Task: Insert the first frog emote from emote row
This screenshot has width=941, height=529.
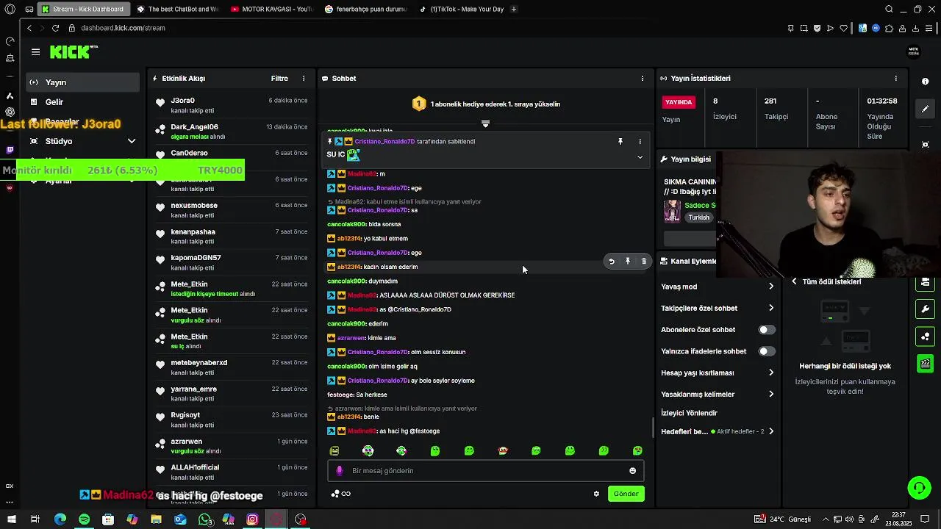Action: click(x=334, y=450)
